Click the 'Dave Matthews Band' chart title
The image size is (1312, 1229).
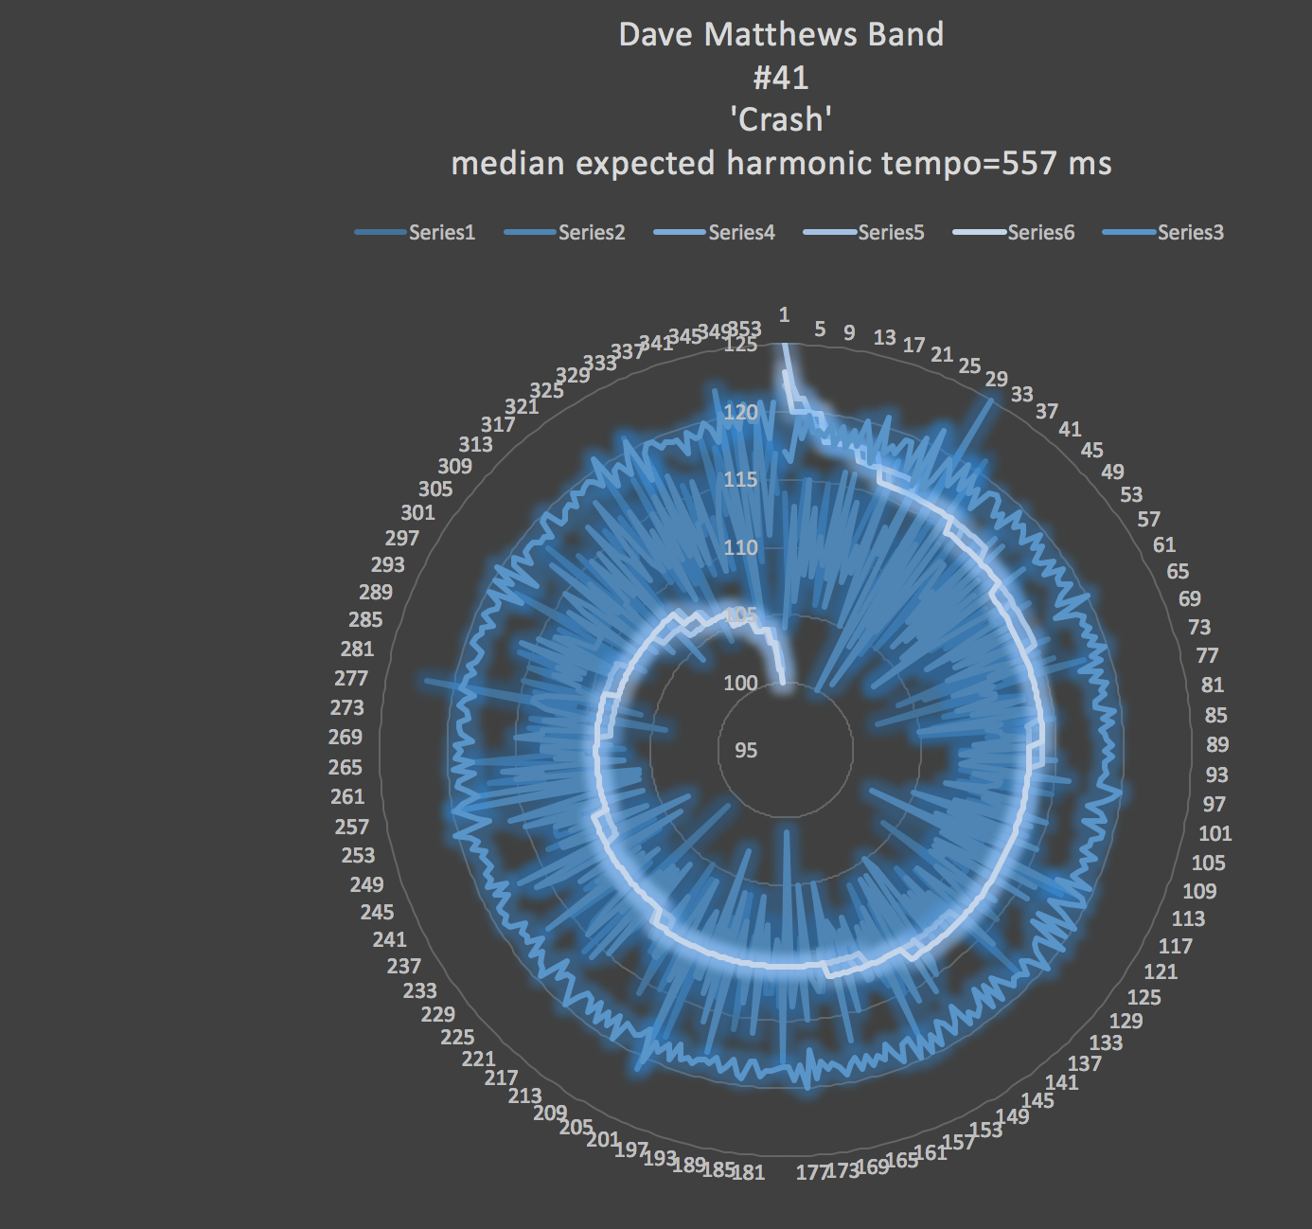click(781, 35)
